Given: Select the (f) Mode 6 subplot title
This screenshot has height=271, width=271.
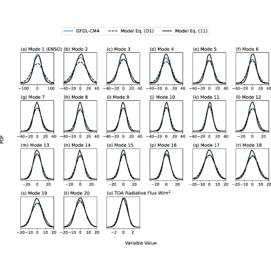Looking at the screenshot, I should coord(247,49).
